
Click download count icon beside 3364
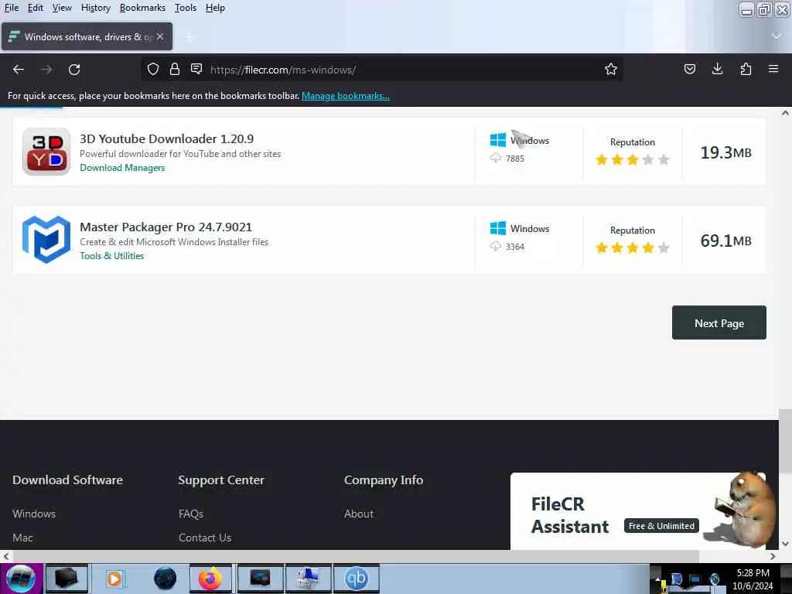click(496, 246)
